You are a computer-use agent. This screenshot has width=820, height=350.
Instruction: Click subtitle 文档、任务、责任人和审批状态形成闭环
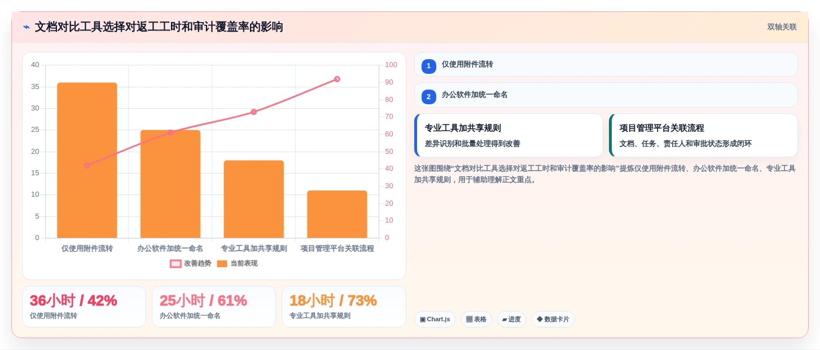[x=685, y=144]
